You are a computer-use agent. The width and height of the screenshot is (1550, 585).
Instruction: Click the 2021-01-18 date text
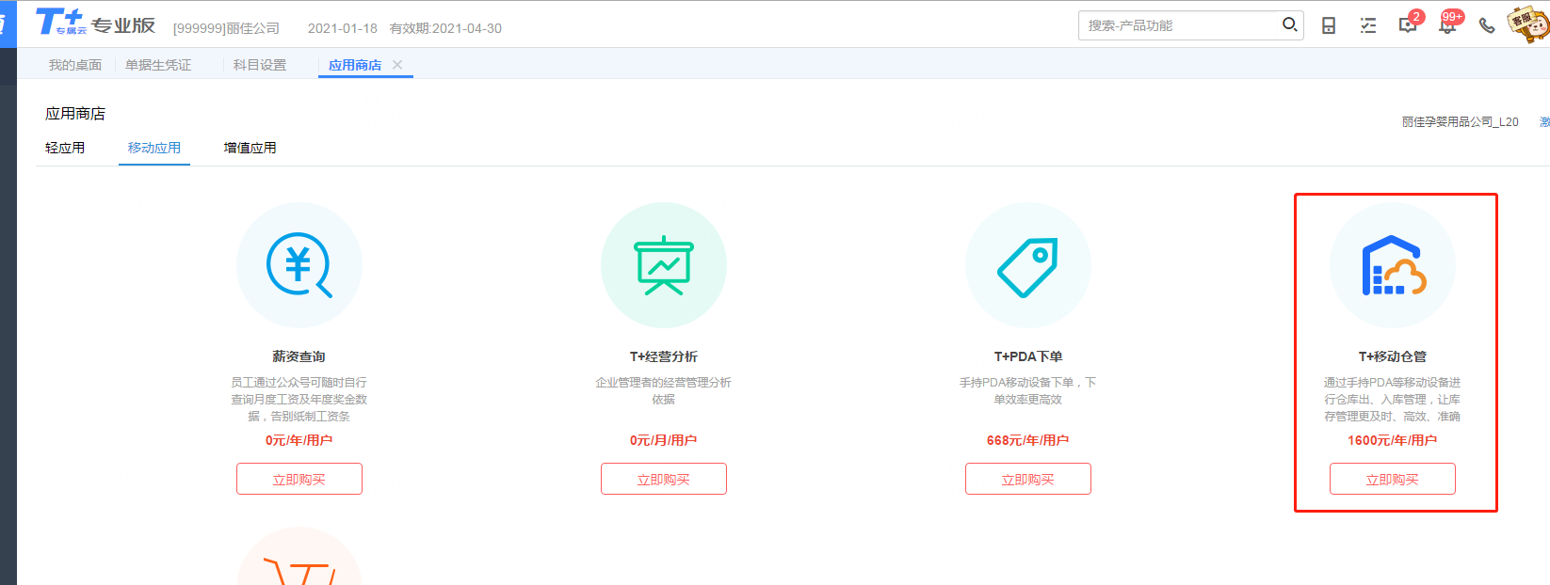343,28
